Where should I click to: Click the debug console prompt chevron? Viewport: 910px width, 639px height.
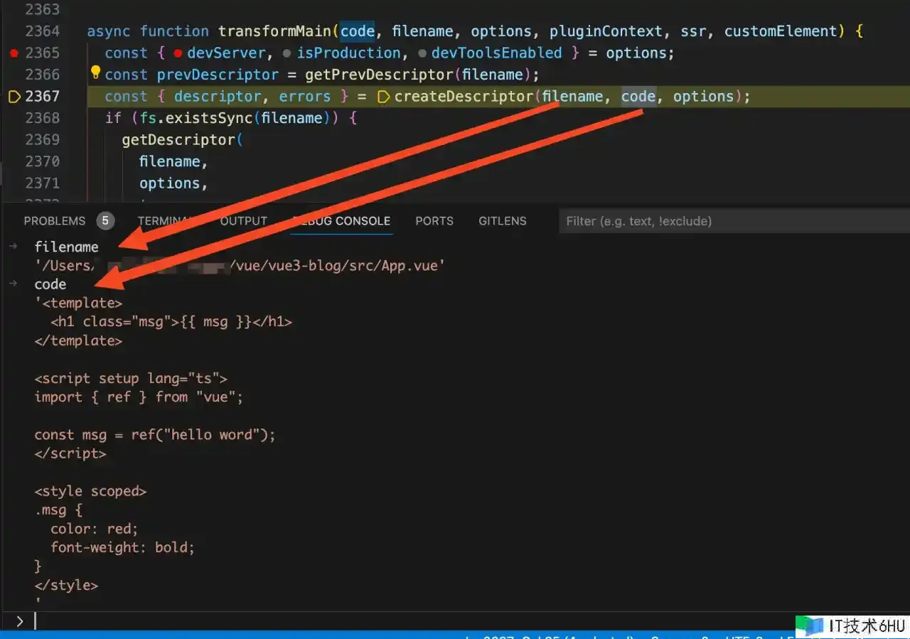pyautogui.click(x=19, y=621)
